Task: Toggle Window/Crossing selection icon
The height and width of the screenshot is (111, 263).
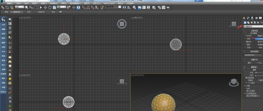Action: pyautogui.click(x=40, y=7)
